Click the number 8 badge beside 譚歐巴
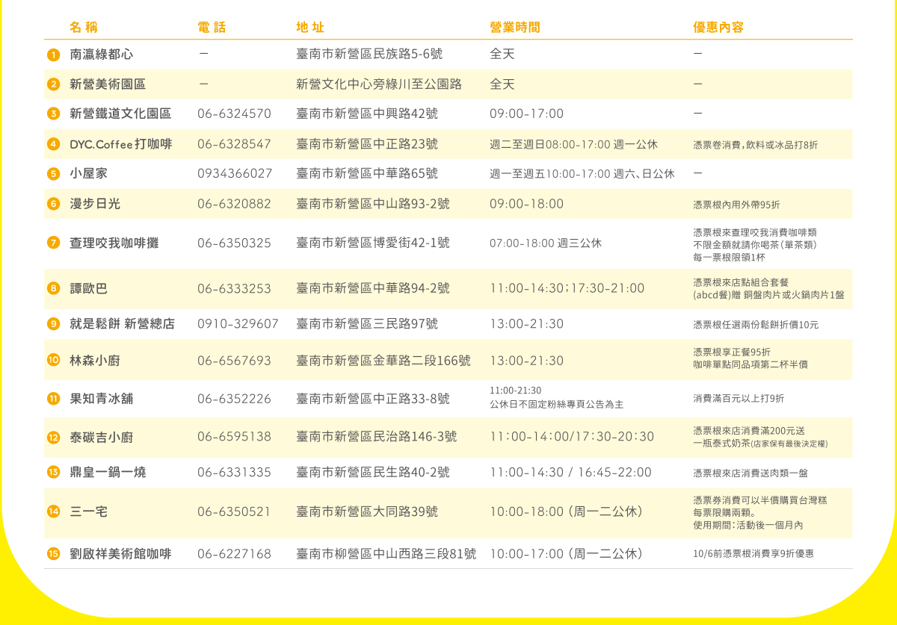Screen dimensions: 897x625 [x=53, y=288]
